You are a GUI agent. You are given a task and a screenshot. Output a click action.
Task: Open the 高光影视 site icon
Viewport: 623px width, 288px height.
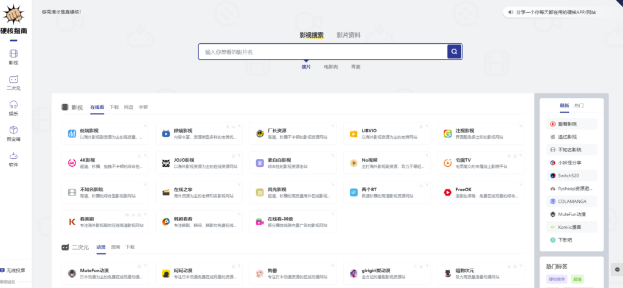pyautogui.click(x=260, y=192)
